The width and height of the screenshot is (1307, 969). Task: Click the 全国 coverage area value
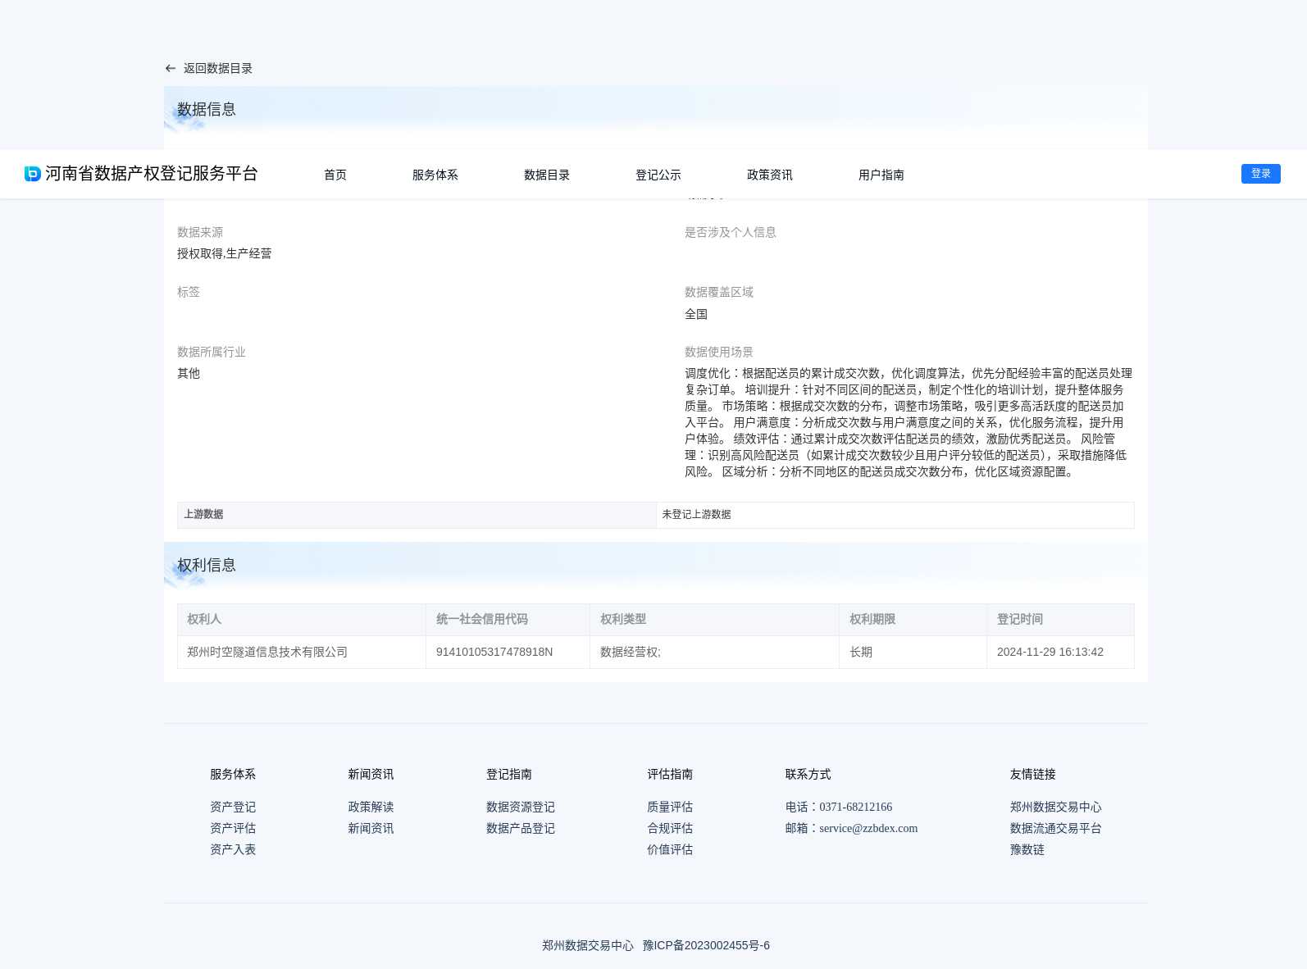pos(696,315)
